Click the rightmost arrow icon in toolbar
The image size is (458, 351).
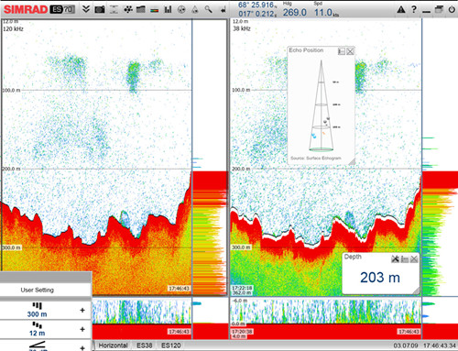[x=223, y=10]
